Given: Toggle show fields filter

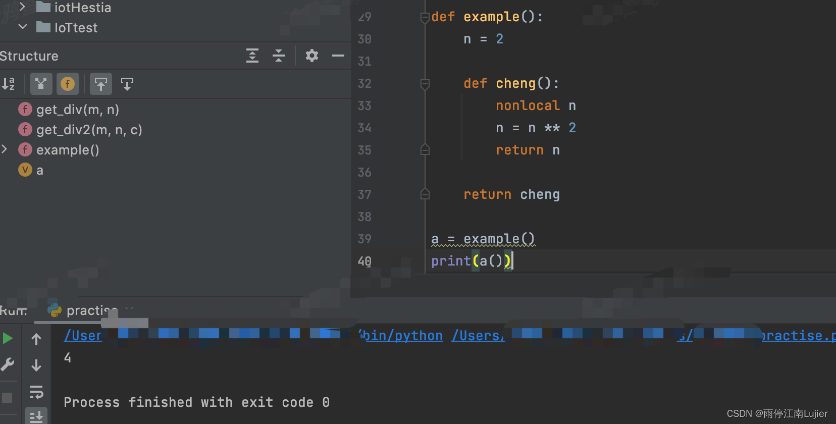Looking at the screenshot, I should [68, 84].
